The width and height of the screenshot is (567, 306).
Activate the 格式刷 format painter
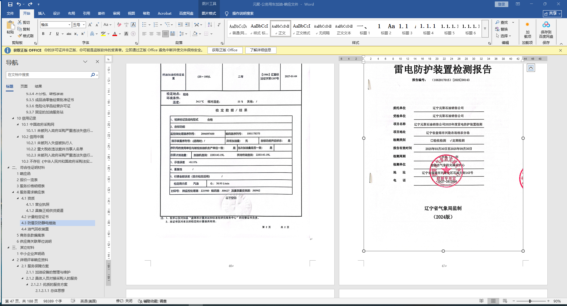click(26, 36)
